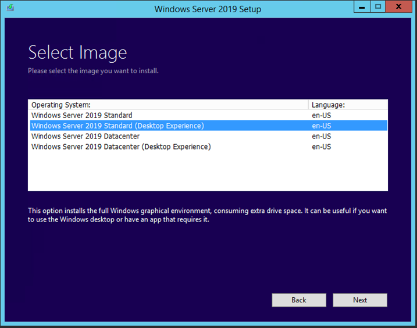Choose Windows Server 2019 Datacenter
417x328 pixels.
tap(208, 136)
